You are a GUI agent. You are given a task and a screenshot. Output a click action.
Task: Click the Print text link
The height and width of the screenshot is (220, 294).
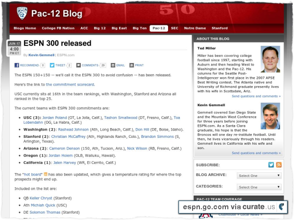[139, 65]
